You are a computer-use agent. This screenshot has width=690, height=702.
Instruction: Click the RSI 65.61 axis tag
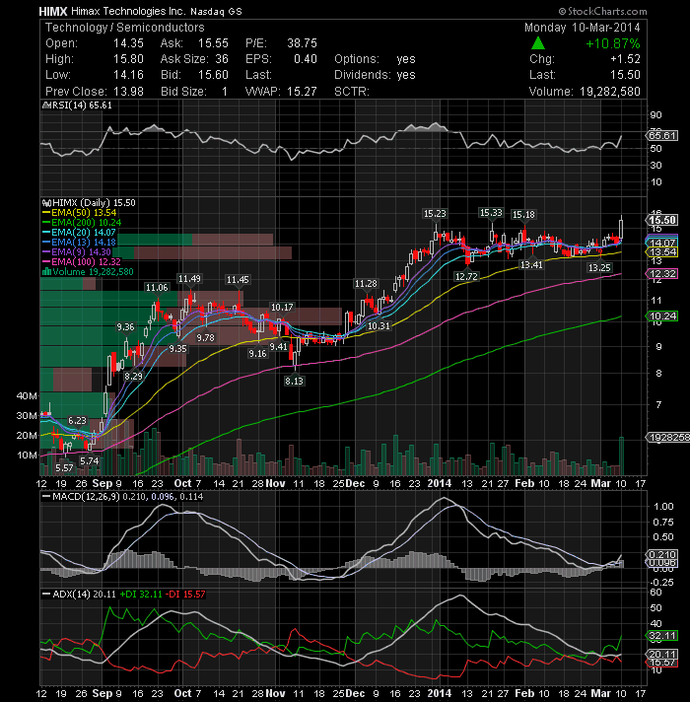(x=662, y=136)
